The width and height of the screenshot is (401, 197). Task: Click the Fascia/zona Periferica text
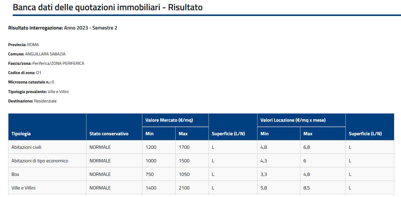click(x=46, y=64)
